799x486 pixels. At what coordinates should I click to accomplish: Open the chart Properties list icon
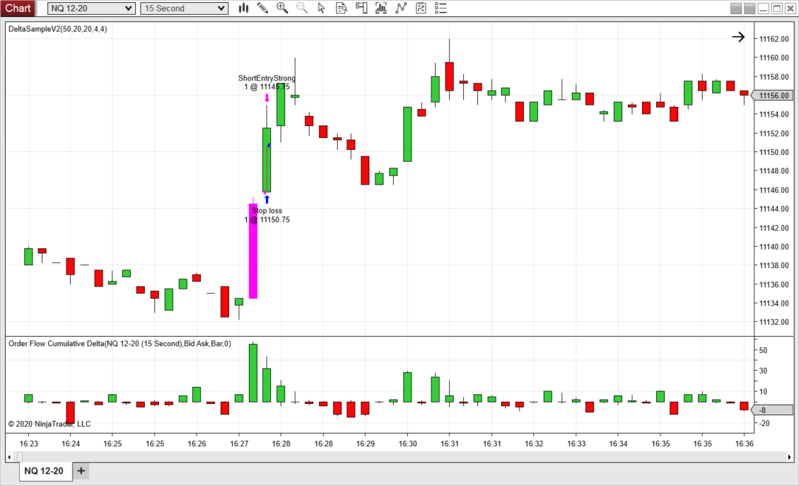pos(441,8)
